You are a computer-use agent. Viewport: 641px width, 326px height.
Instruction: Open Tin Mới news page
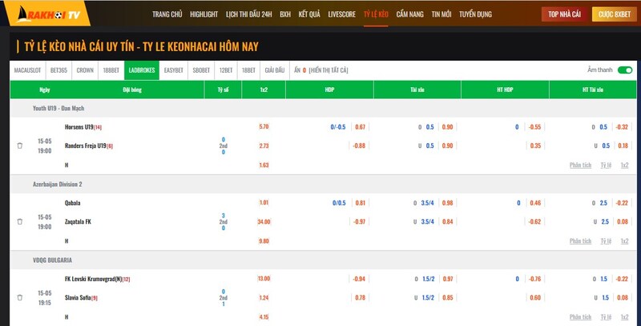point(441,14)
